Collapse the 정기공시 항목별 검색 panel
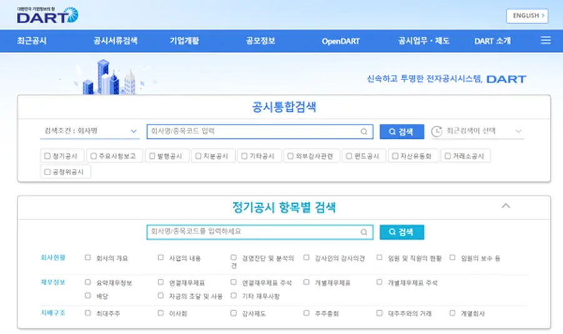The height and width of the screenshot is (334, 563). 506,206
